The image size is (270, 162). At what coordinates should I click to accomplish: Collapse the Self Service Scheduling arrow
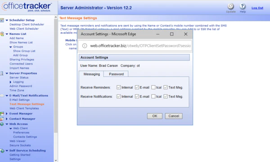coord(7,151)
